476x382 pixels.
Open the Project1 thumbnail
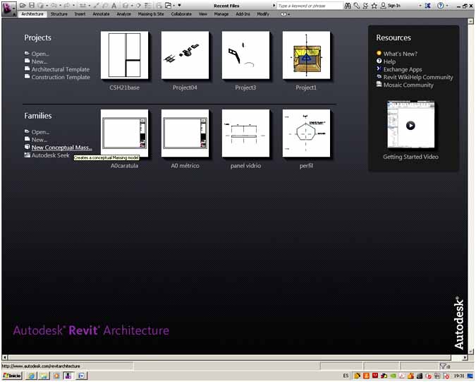click(x=306, y=55)
